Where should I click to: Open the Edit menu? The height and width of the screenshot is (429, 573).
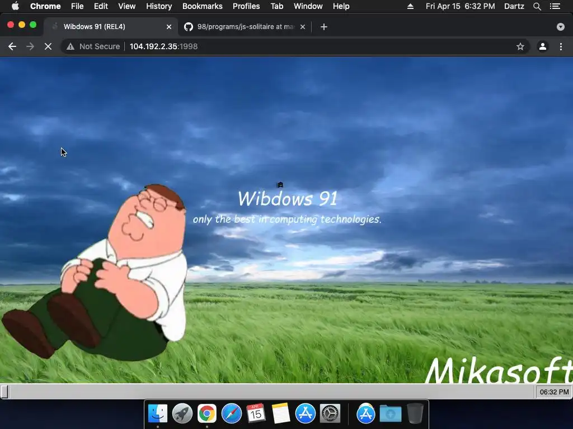101,6
